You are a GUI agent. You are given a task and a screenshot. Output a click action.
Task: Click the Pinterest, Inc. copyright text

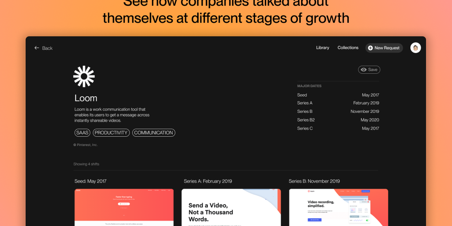(86, 145)
